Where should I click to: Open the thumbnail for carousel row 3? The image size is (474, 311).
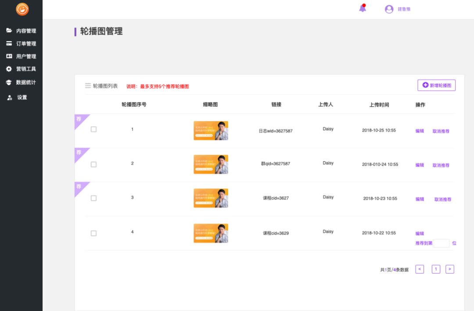point(211,198)
